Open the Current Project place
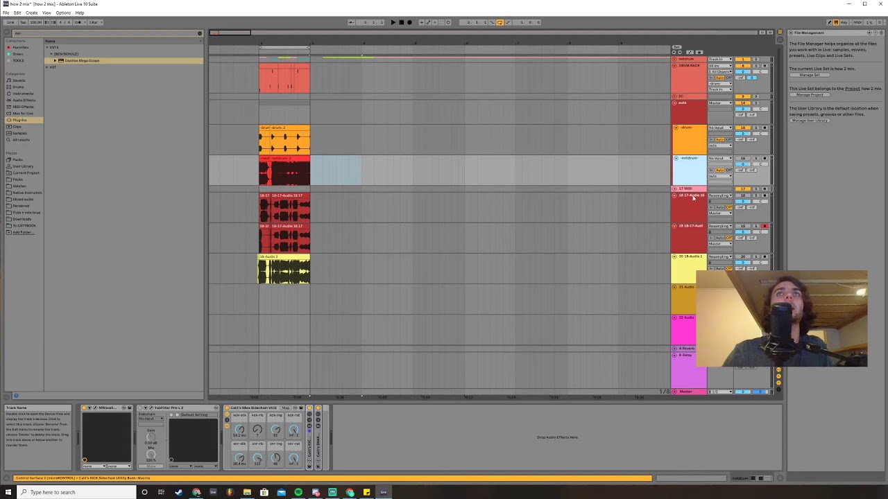The width and height of the screenshot is (888, 499). coord(26,173)
